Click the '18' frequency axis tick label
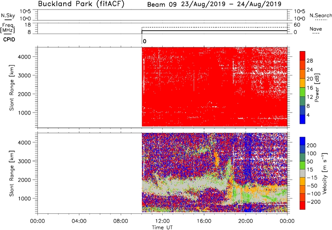332x230 pixels. click(28, 25)
